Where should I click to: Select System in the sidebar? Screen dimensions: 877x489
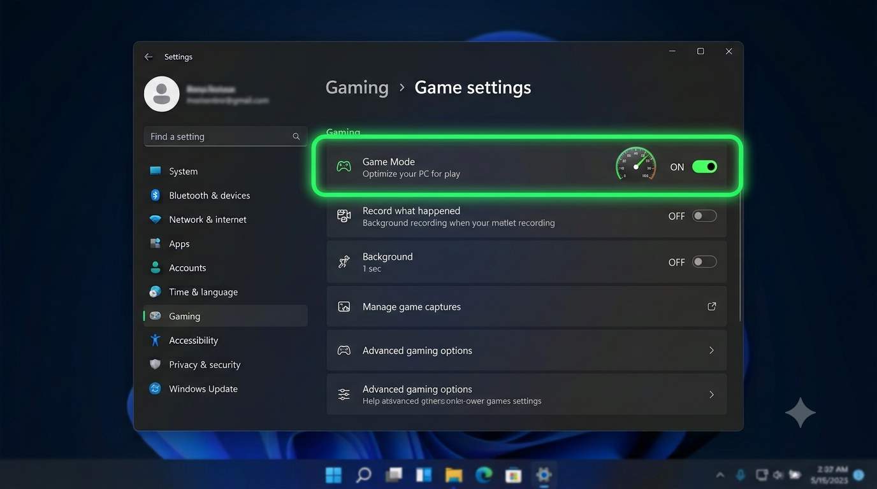226,171
